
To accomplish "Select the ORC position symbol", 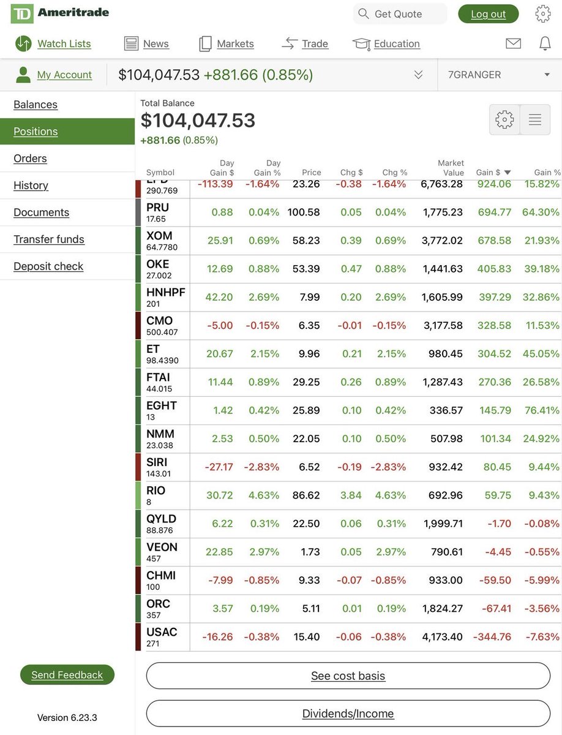I will coord(158,603).
